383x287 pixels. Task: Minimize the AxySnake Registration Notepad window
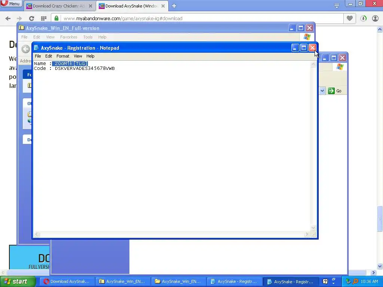click(295, 48)
